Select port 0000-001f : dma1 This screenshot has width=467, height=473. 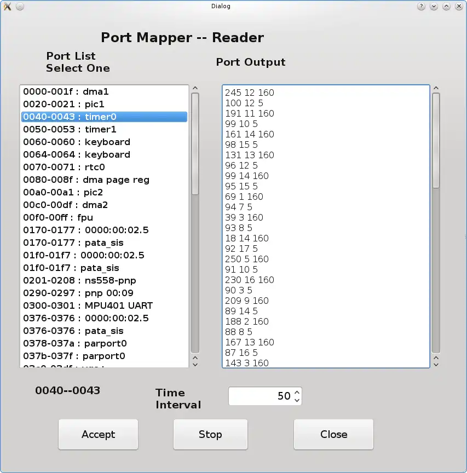coord(104,91)
